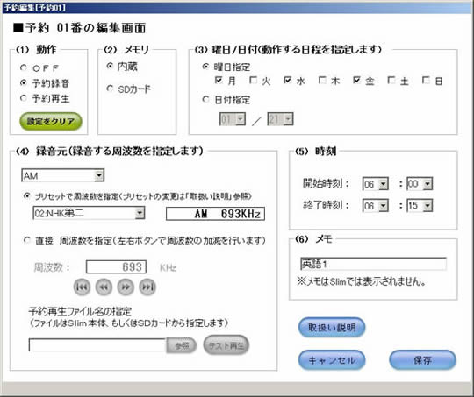Click the 設定をクリア button
474x397 pixels.
click(51, 121)
